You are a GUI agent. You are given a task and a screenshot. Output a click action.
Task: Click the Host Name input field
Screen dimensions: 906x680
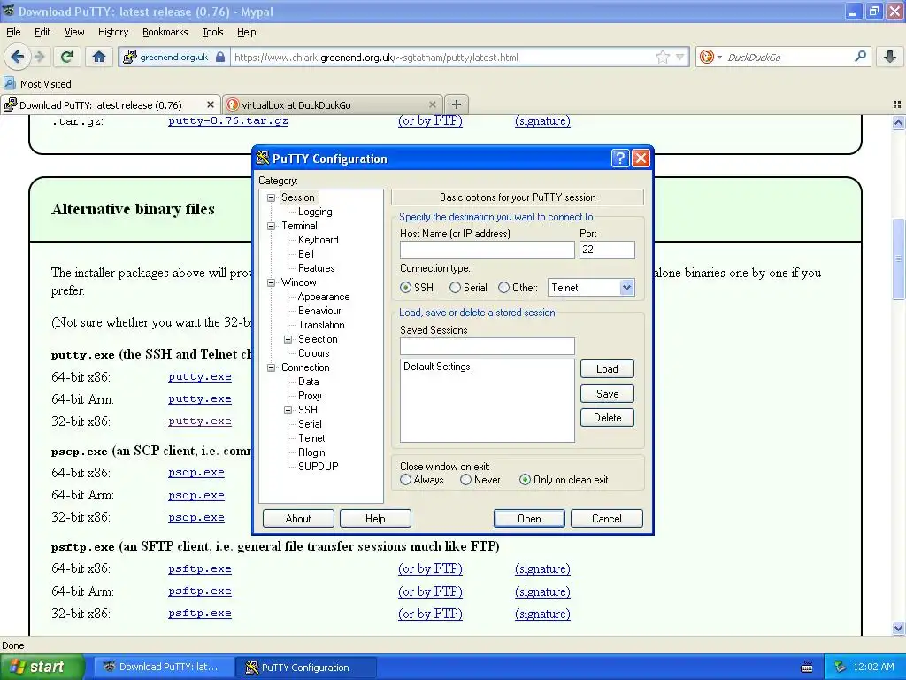488,249
